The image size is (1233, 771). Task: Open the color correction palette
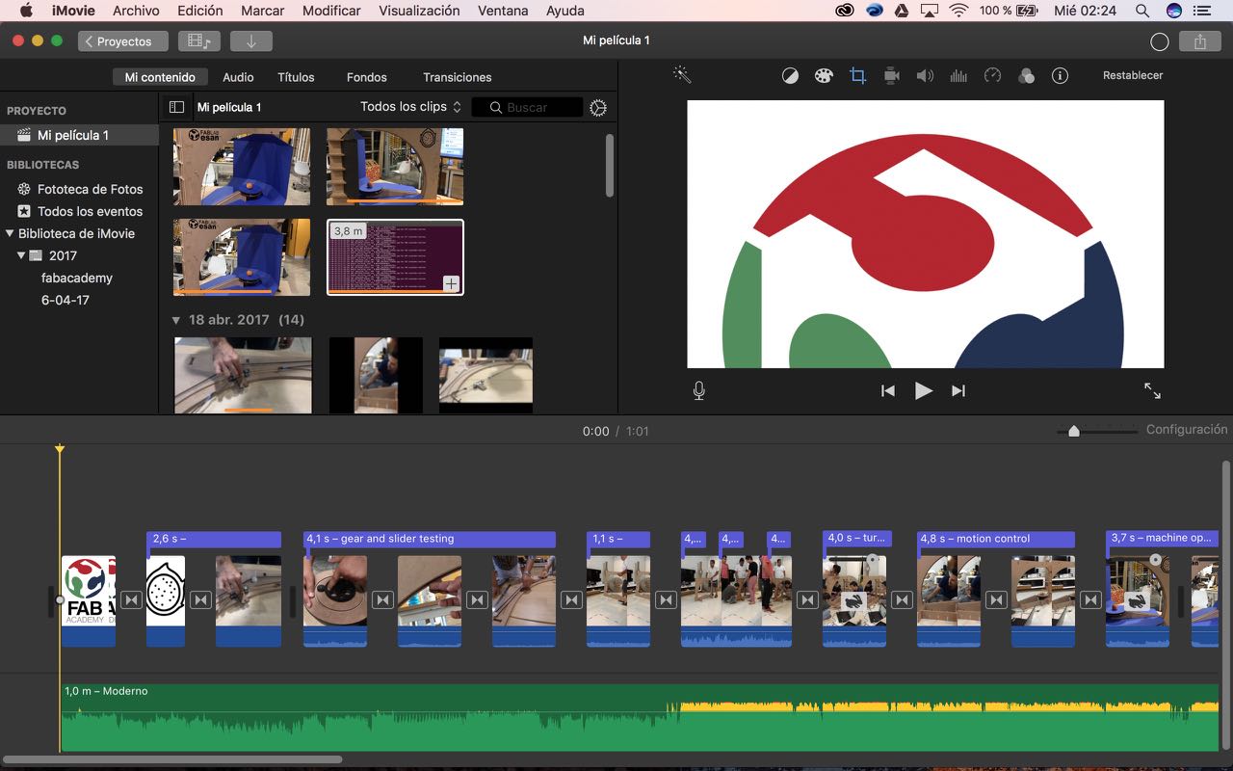tap(823, 76)
